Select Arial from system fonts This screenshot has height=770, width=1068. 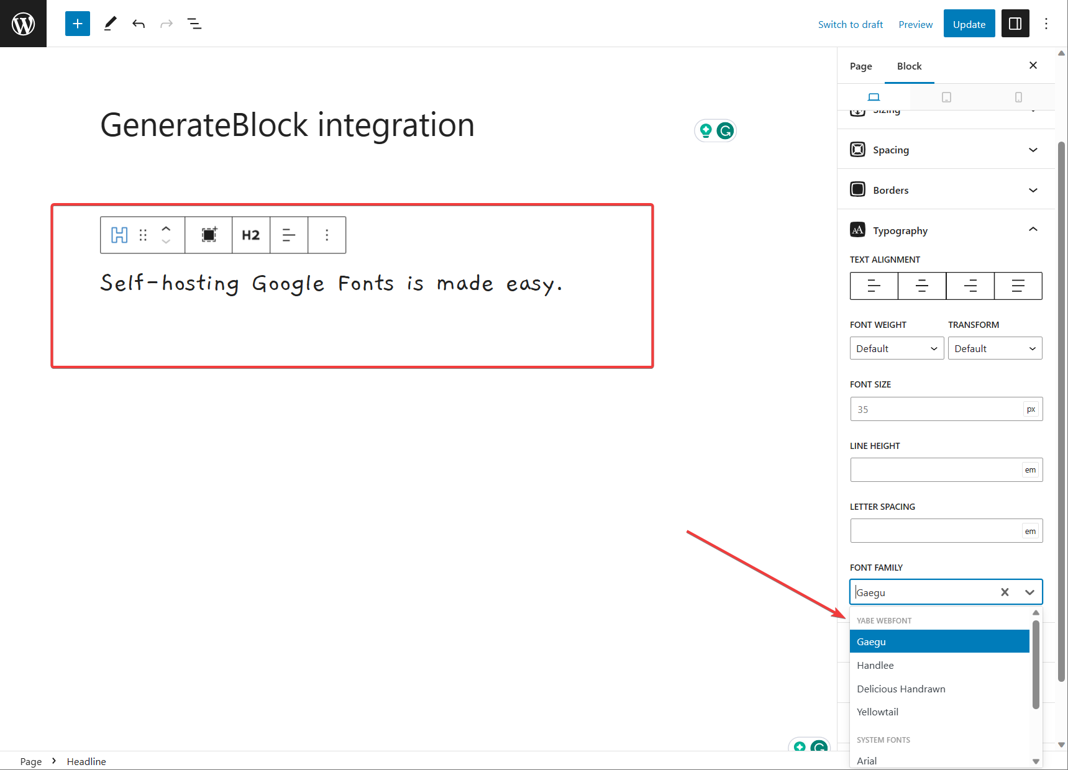point(939,761)
